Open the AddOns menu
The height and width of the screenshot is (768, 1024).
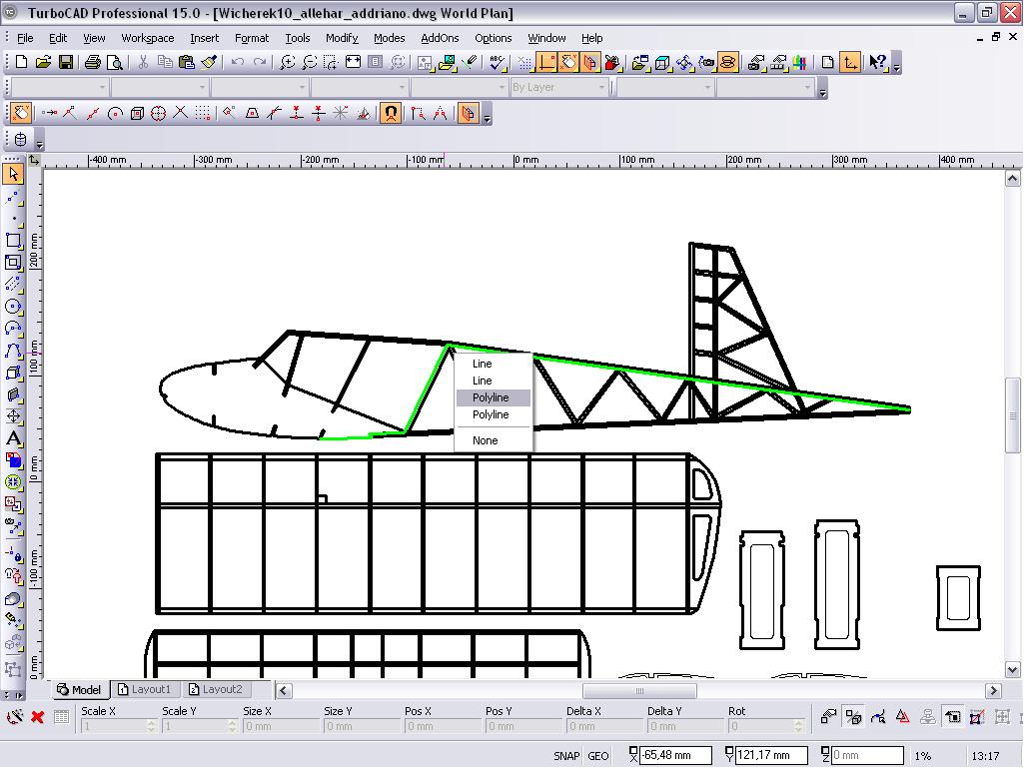point(440,38)
